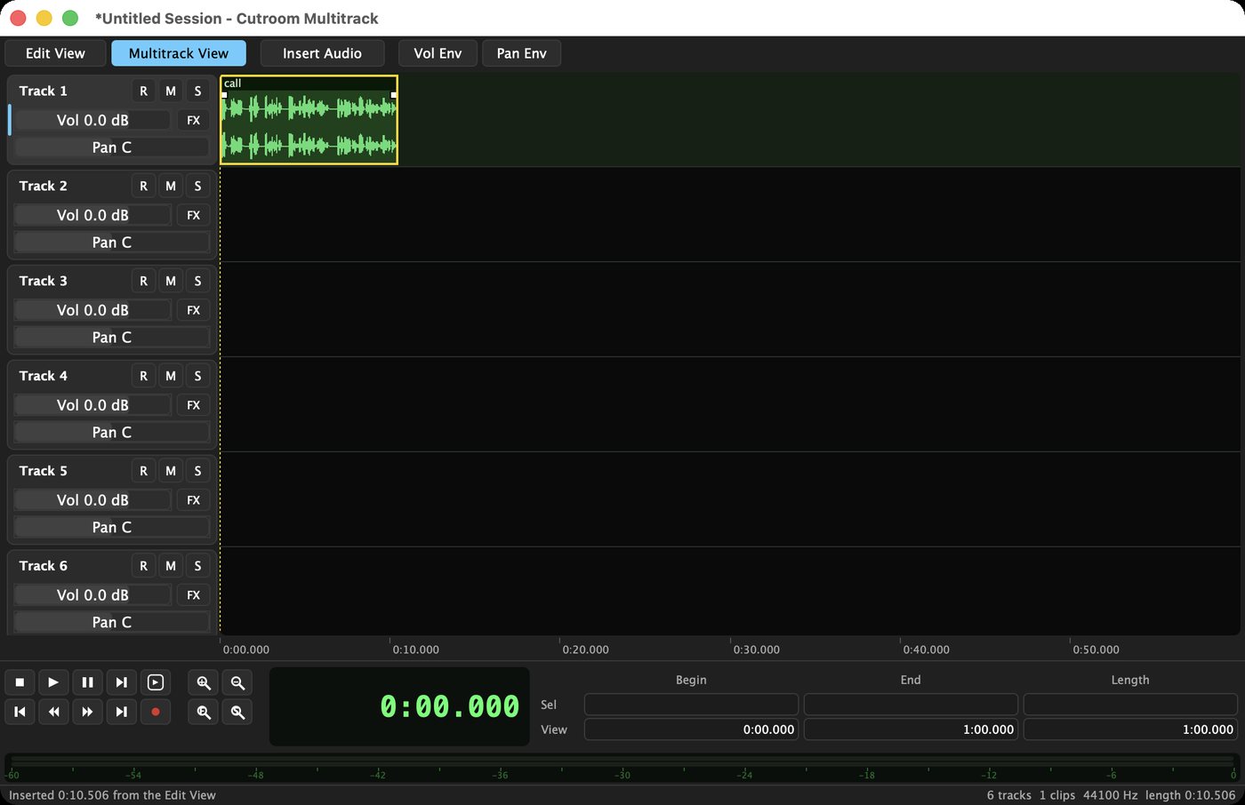This screenshot has height=805, width=1245.
Task: Mute Track 4
Action: 171,376
